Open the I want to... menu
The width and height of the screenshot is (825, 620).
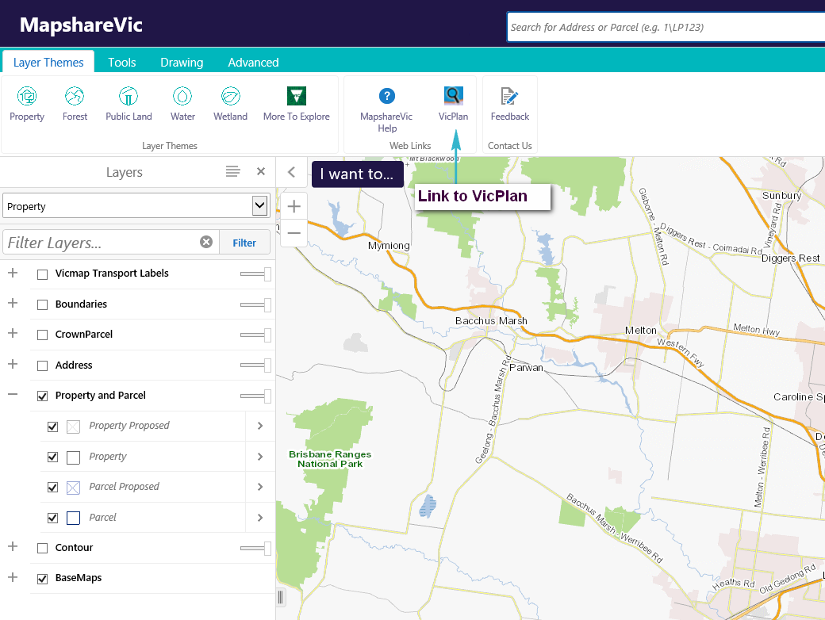coord(357,174)
